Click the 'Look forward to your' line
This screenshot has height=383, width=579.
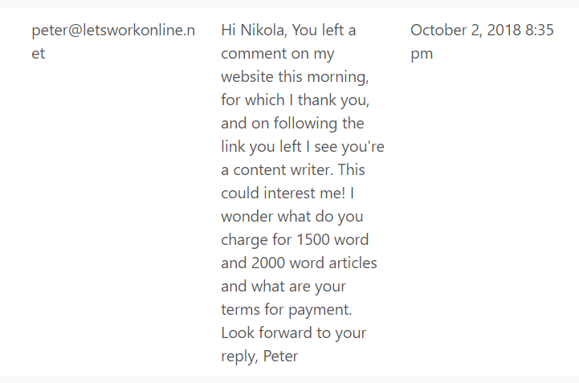[294, 332]
